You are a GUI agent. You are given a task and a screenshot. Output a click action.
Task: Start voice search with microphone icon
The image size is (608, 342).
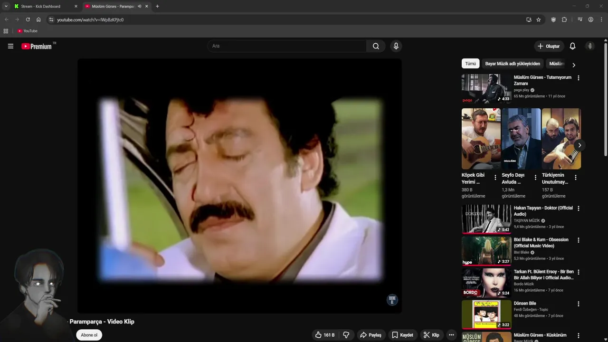396,46
